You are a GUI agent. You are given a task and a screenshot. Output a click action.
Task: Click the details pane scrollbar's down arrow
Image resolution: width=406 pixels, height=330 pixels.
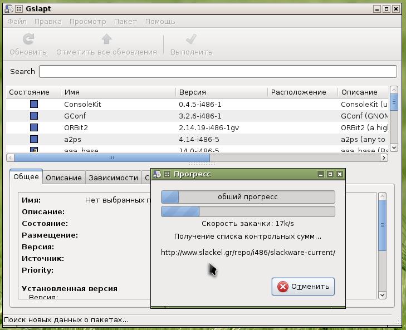(x=382, y=295)
